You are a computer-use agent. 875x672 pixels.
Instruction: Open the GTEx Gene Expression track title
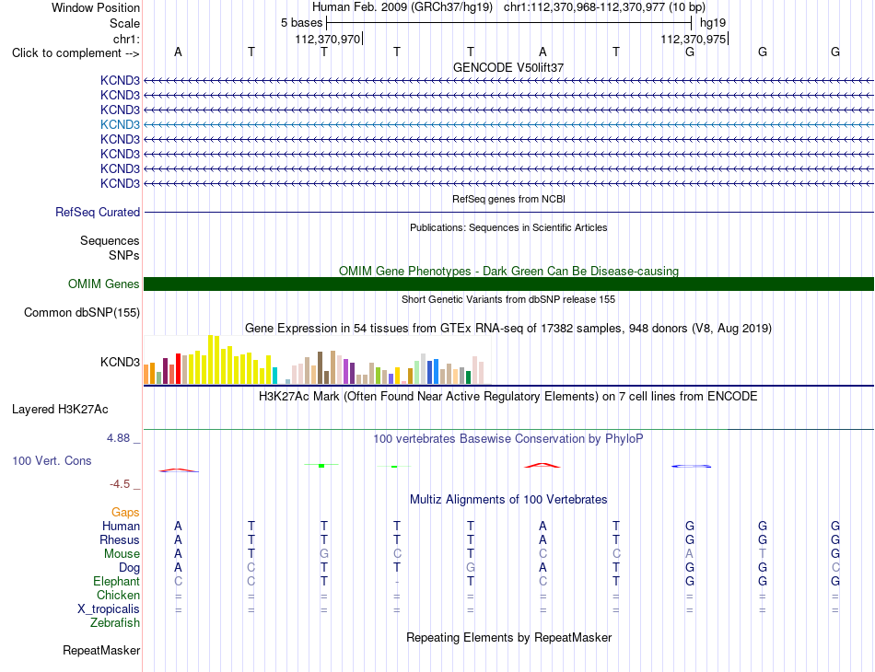[508, 329]
